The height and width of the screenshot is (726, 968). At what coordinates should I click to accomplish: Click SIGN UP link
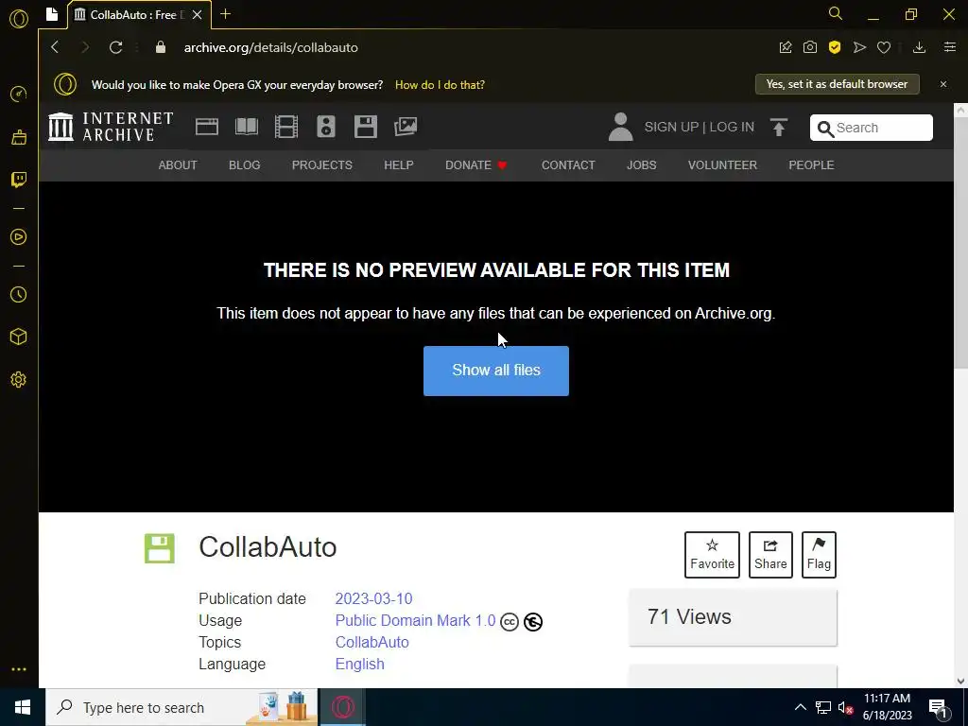(x=671, y=127)
